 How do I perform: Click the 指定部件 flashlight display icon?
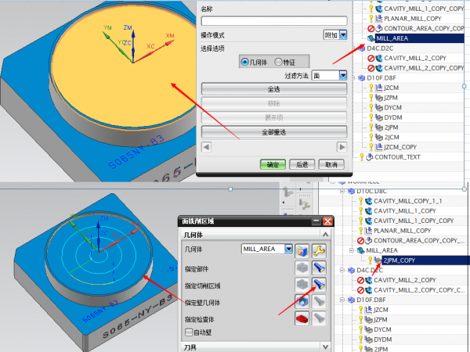coord(319,268)
